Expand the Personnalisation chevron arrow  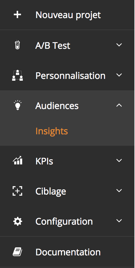119,75
